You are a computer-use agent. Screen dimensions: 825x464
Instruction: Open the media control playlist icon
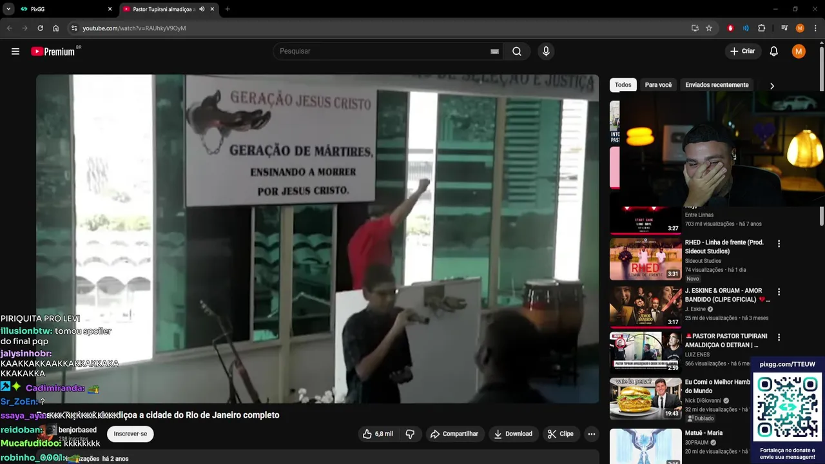pos(784,28)
